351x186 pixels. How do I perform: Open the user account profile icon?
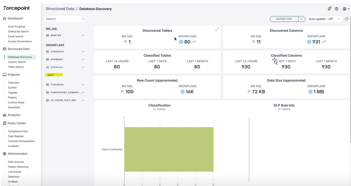click(344, 9)
